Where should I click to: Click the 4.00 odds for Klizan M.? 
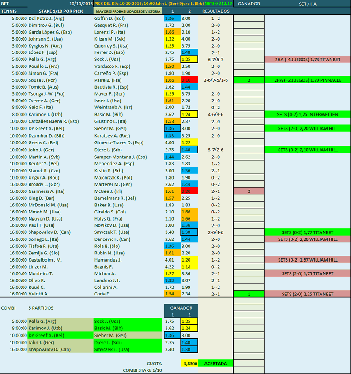point(186,39)
